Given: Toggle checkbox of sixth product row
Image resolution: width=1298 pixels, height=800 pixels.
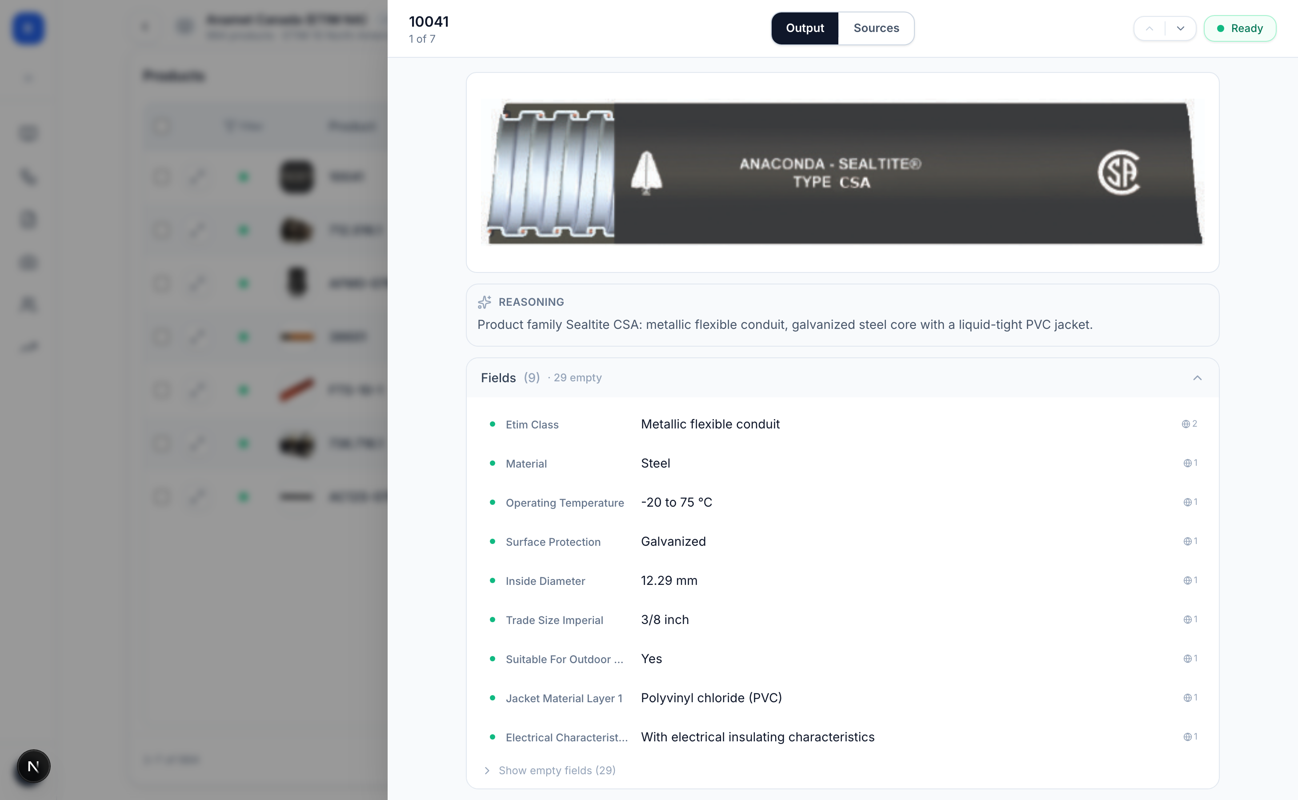Looking at the screenshot, I should 162,444.
